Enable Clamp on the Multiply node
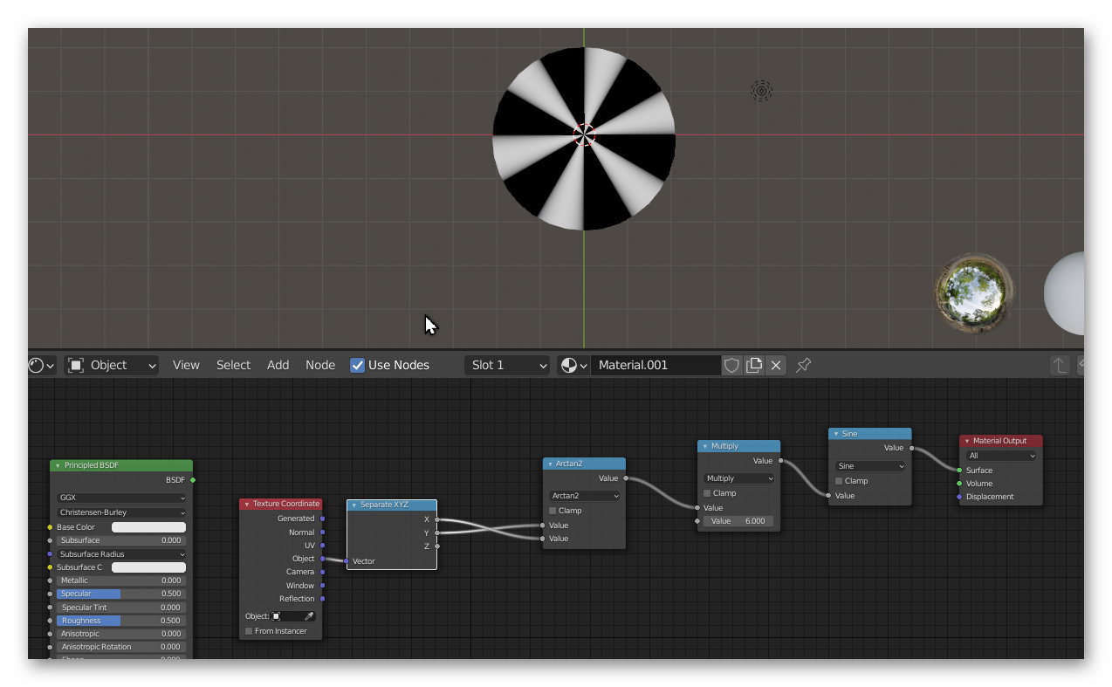The width and height of the screenshot is (1112, 687). pyautogui.click(x=708, y=493)
